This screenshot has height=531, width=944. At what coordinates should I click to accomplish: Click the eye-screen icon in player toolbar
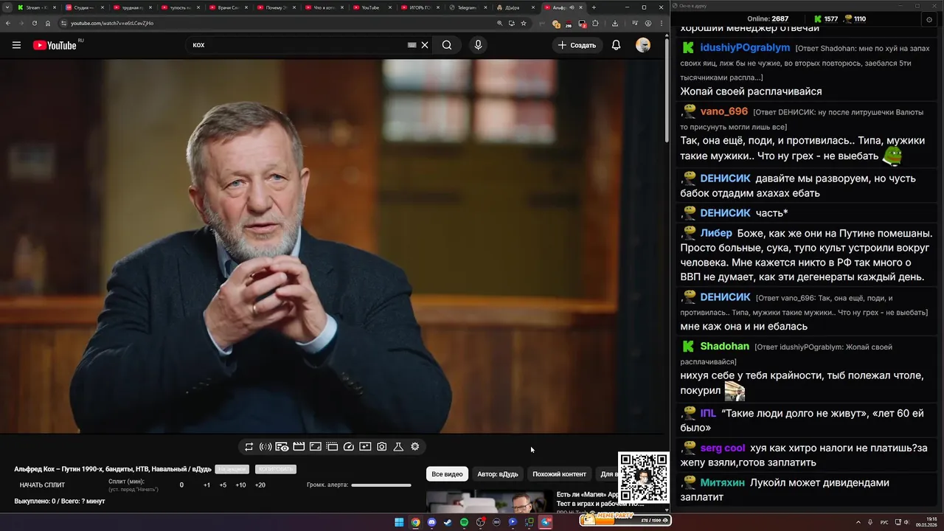pos(282,447)
